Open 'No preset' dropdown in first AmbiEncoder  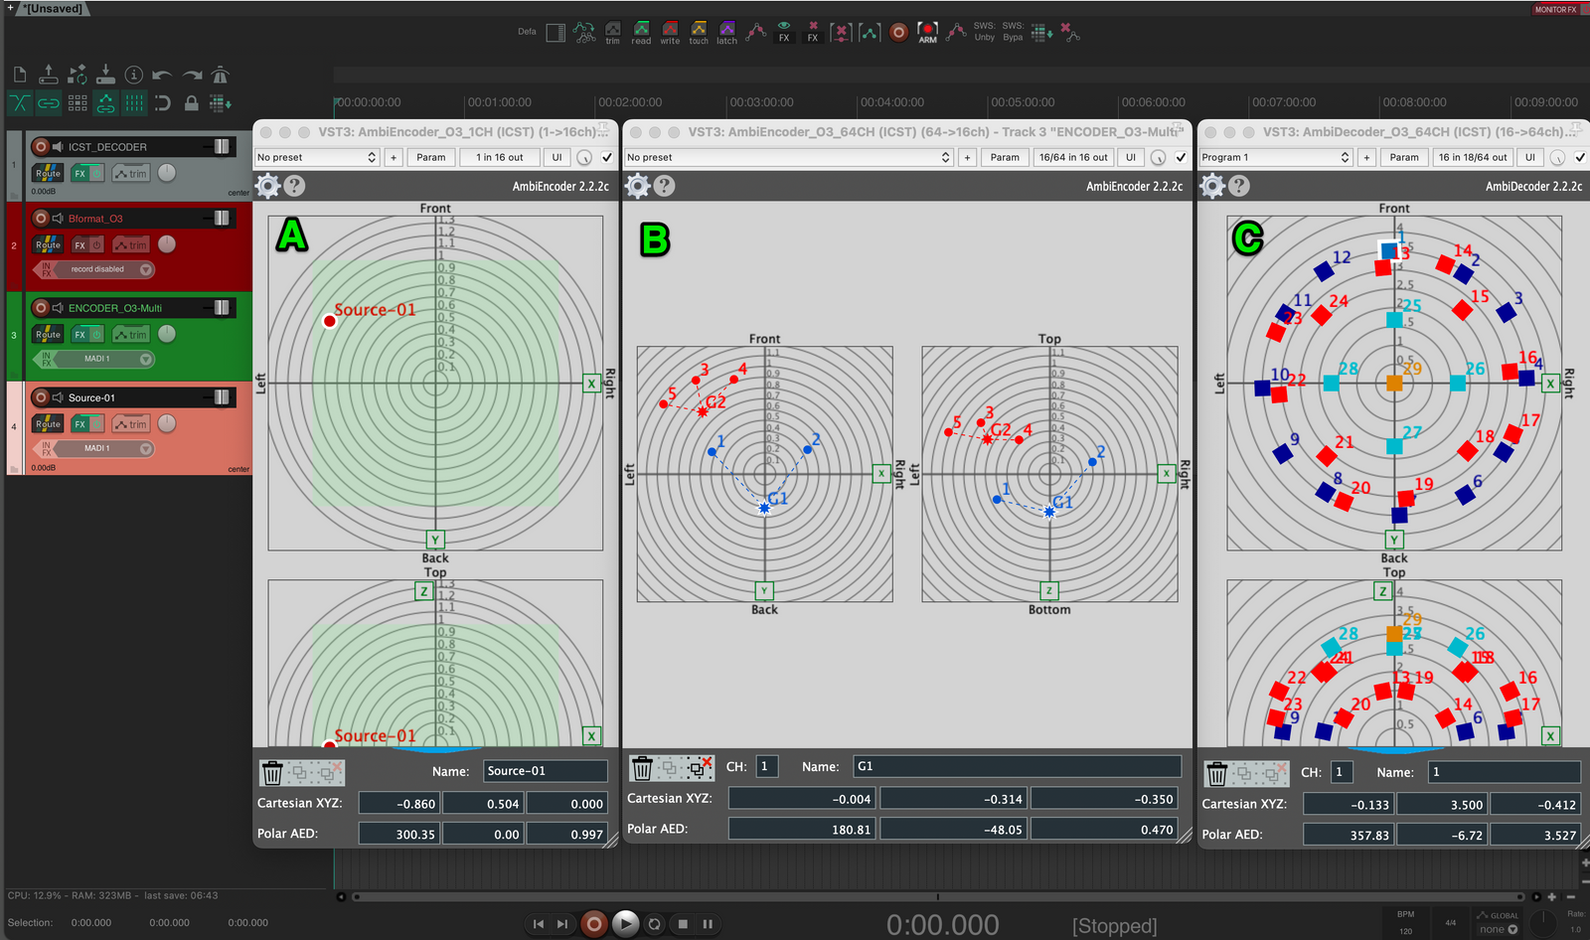pyautogui.click(x=316, y=157)
